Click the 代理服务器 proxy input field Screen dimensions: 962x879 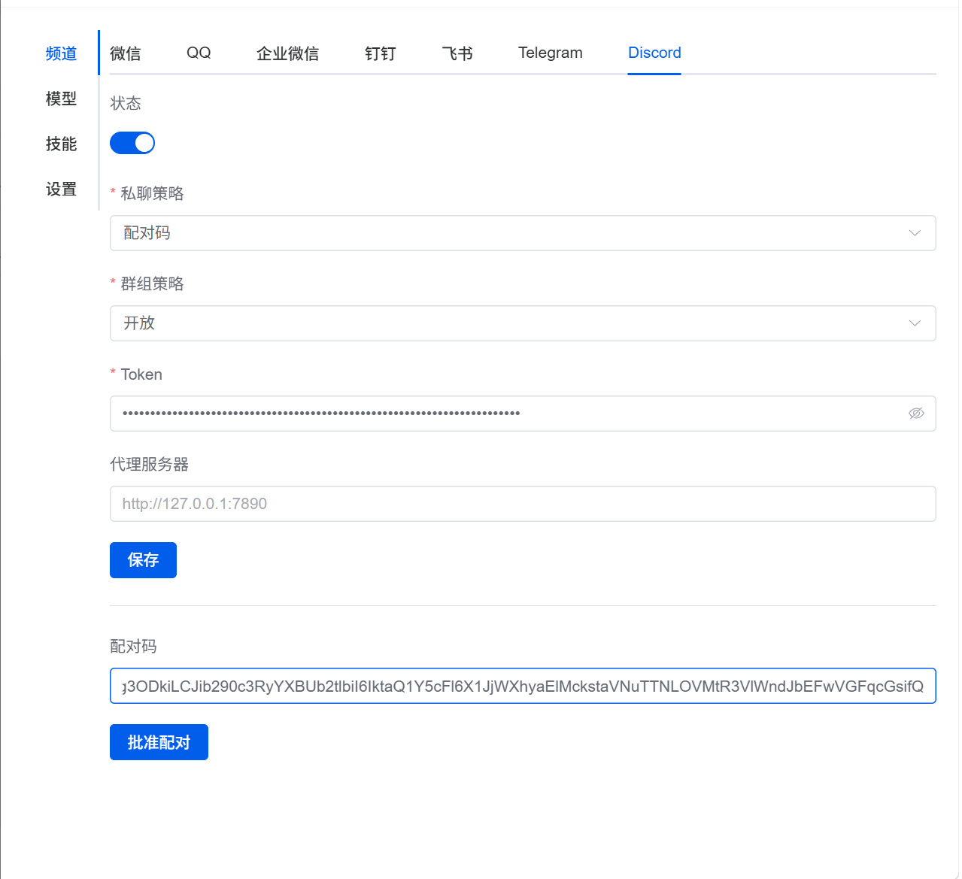pyautogui.click(x=522, y=504)
